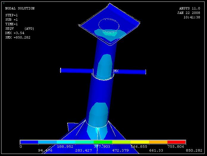Pick the cyan legend band

66,142
